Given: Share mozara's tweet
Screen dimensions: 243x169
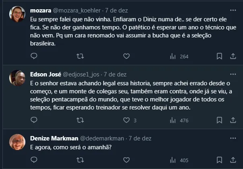Looking at the screenshot, I should pos(233,56).
